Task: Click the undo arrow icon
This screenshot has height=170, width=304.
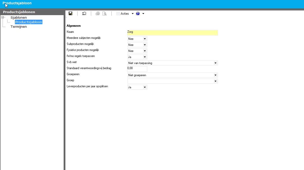Action: 84,14
